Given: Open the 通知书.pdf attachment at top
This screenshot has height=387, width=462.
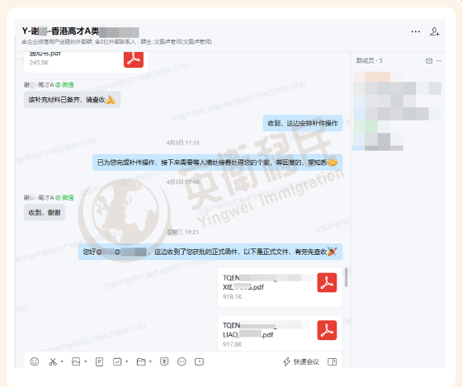Looking at the screenshot, I should (87, 62).
